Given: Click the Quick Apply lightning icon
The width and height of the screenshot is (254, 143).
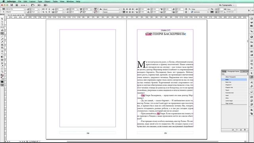Looking at the screenshot, I should (249, 11).
